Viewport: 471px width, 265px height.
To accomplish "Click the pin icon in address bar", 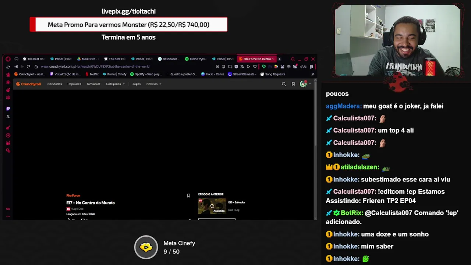I will pyautogui.click(x=224, y=67).
